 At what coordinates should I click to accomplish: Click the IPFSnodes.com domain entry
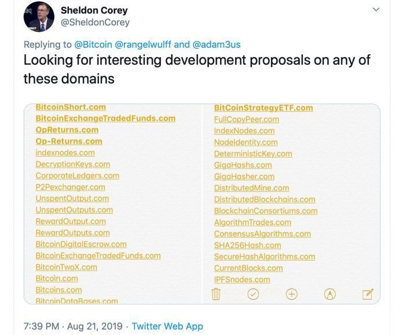click(241, 280)
